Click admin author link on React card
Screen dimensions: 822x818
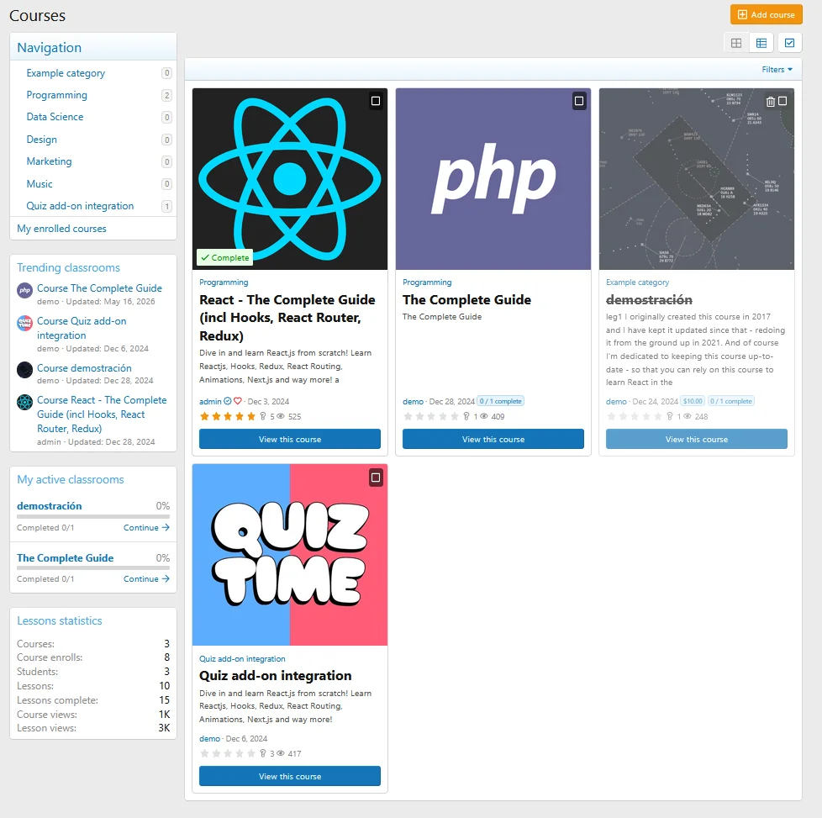210,401
